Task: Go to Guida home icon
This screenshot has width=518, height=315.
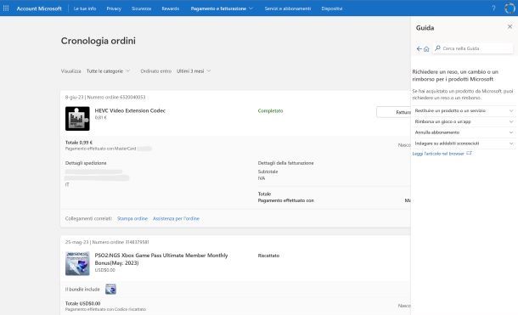Action: (426, 49)
